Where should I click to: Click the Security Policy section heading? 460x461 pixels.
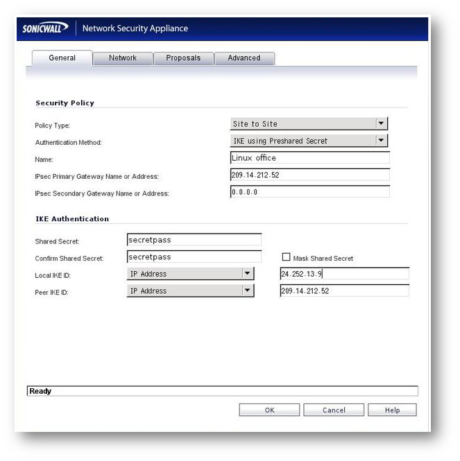coord(65,103)
